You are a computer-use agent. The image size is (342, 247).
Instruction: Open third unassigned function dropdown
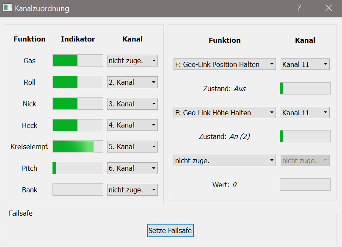[224, 161]
